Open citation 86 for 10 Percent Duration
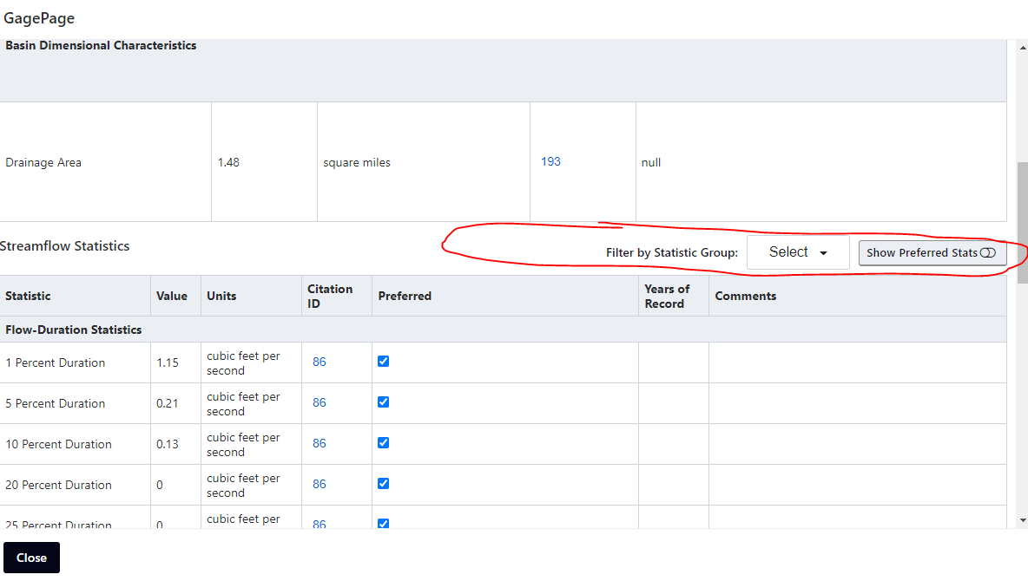 tap(320, 443)
